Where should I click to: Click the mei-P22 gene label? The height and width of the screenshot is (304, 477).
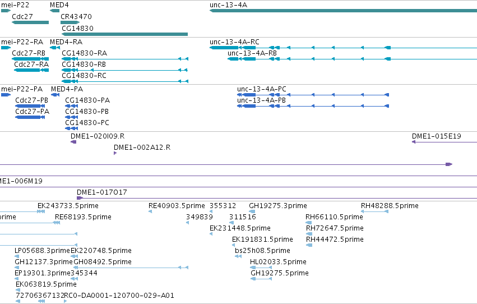(x=15, y=5)
